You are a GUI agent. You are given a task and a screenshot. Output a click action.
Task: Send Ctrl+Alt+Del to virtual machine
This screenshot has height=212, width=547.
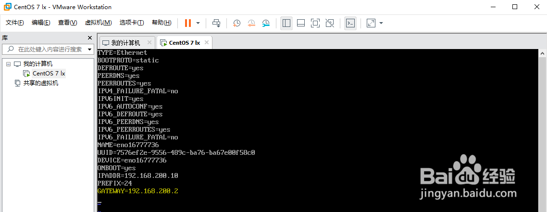(x=216, y=23)
